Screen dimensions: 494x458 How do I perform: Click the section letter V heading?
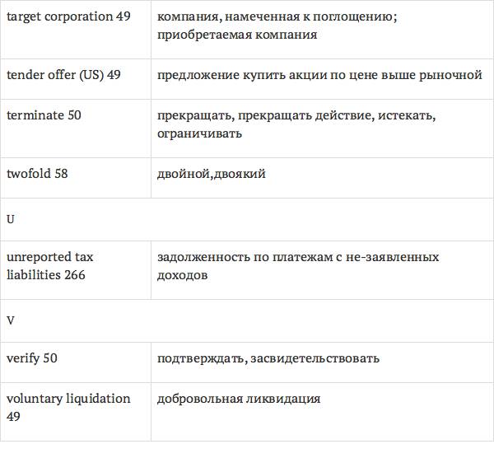coord(10,320)
